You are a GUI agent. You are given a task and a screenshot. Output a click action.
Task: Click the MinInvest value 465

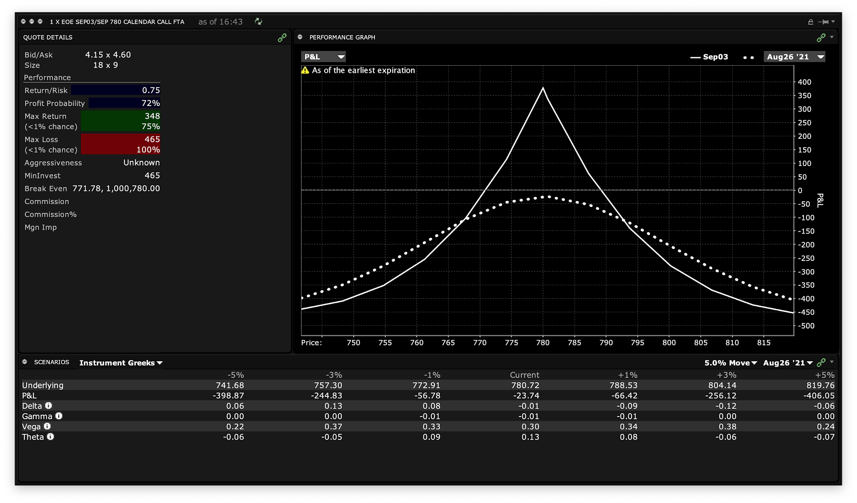pyautogui.click(x=152, y=176)
